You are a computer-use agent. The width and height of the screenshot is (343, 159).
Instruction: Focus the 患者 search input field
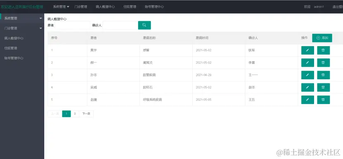[72, 25]
